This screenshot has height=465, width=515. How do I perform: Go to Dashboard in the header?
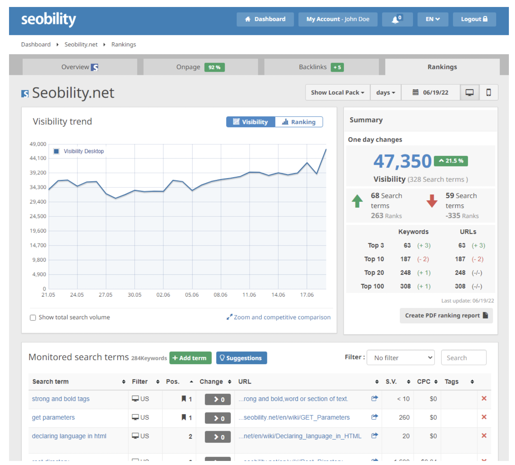pos(265,19)
